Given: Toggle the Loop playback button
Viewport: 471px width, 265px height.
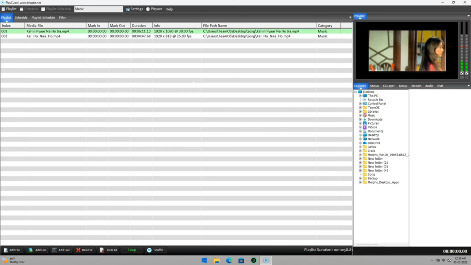Looking at the screenshot, I should click(132, 250).
